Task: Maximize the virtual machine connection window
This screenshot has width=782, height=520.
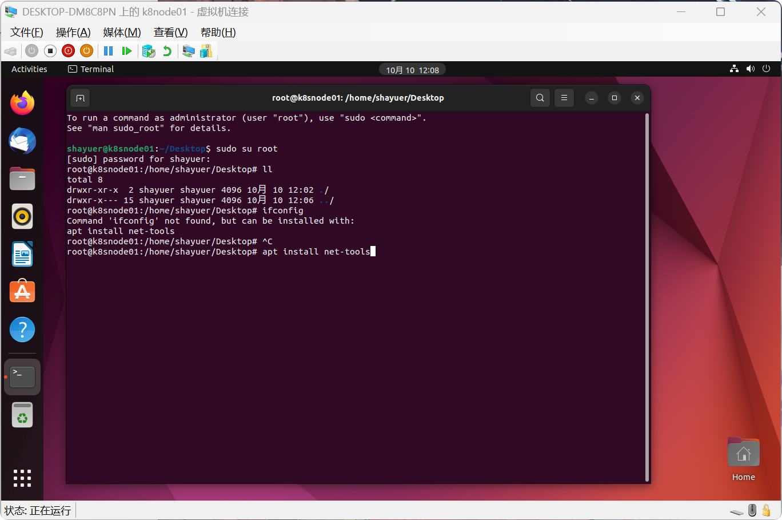Action: coord(721,12)
